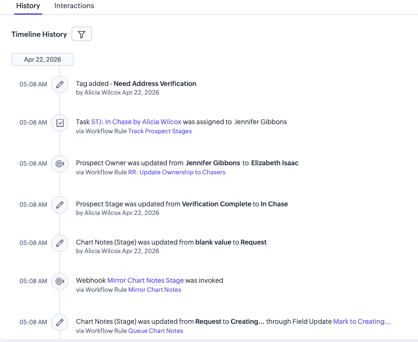Click the pencil icon on the Prospect Stage update
The width and height of the screenshot is (418, 342).
60,204
